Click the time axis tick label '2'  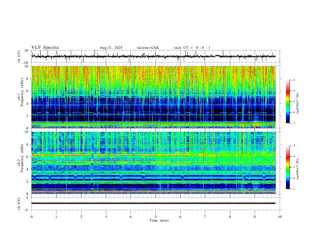click(81, 217)
